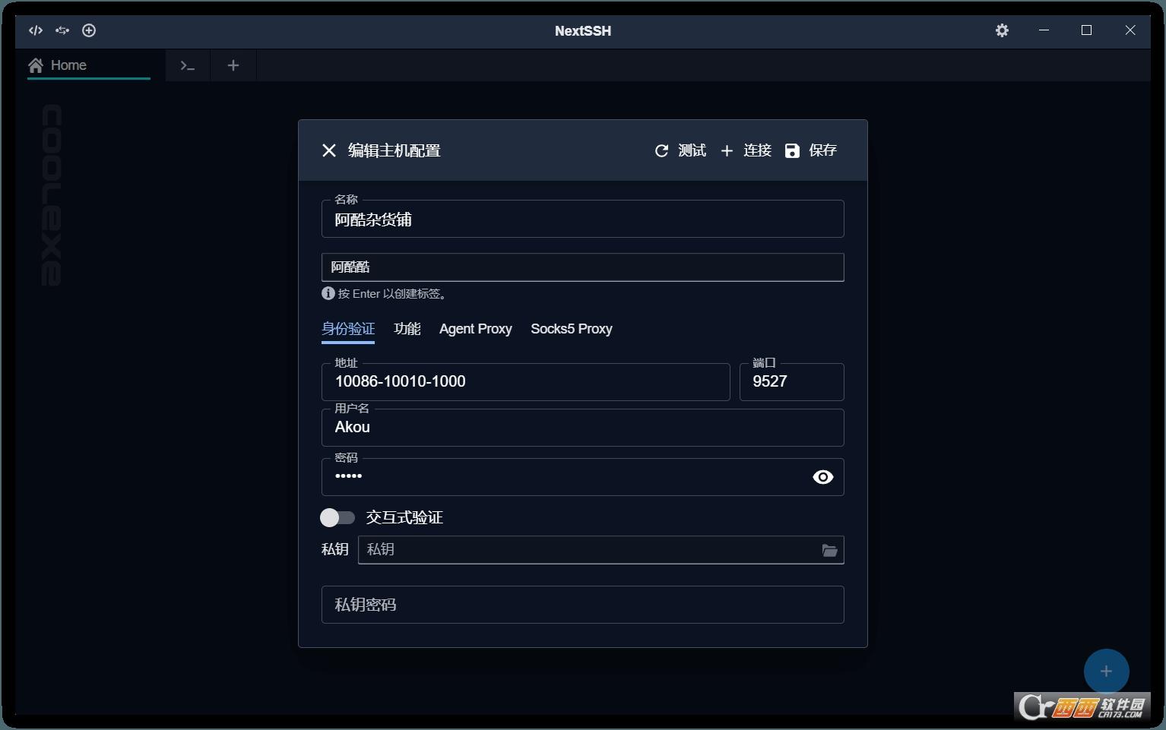Viewport: 1166px width, 730px height.
Task: Click the info icon beside Enter hint
Action: click(328, 293)
